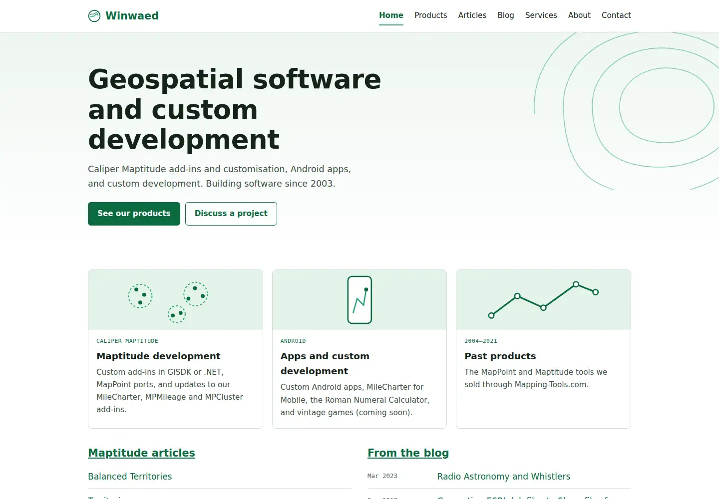Open the Winwaed brand name link
This screenshot has height=499, width=719.
132,16
